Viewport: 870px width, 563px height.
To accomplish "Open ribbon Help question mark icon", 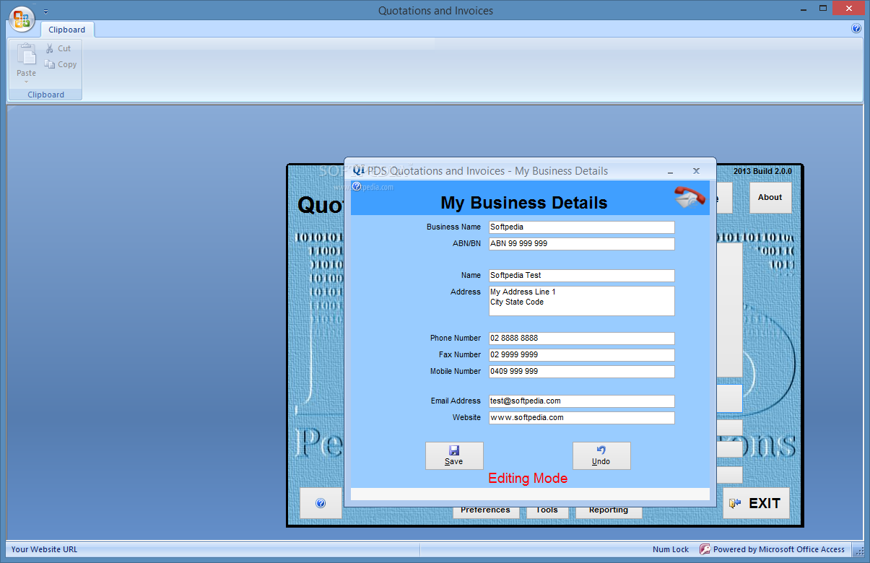I will 856,29.
